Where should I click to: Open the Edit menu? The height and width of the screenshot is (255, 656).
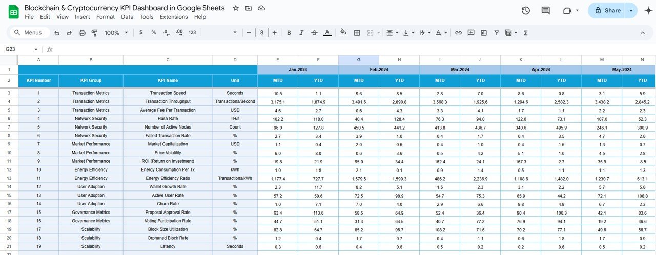[x=45, y=17]
